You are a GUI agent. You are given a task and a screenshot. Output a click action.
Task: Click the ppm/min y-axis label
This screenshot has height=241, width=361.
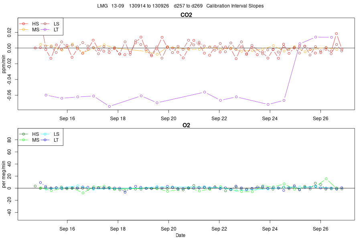click(4, 64)
